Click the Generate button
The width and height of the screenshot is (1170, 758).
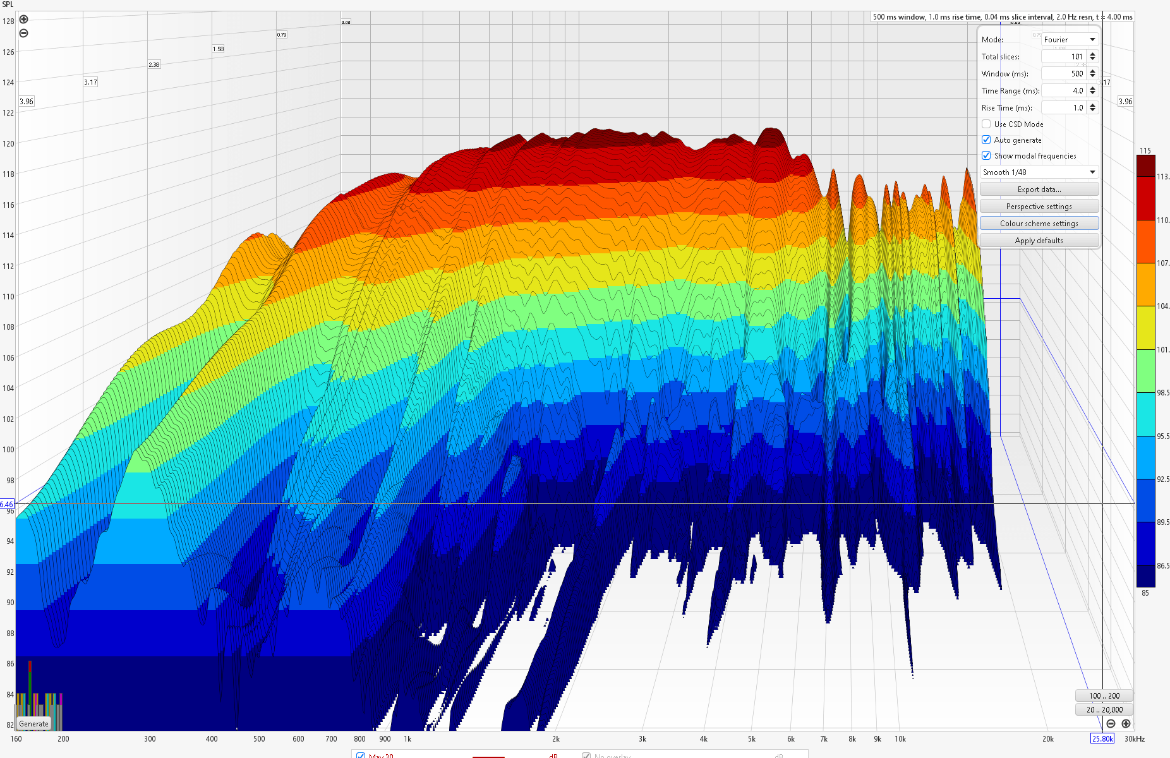33,724
